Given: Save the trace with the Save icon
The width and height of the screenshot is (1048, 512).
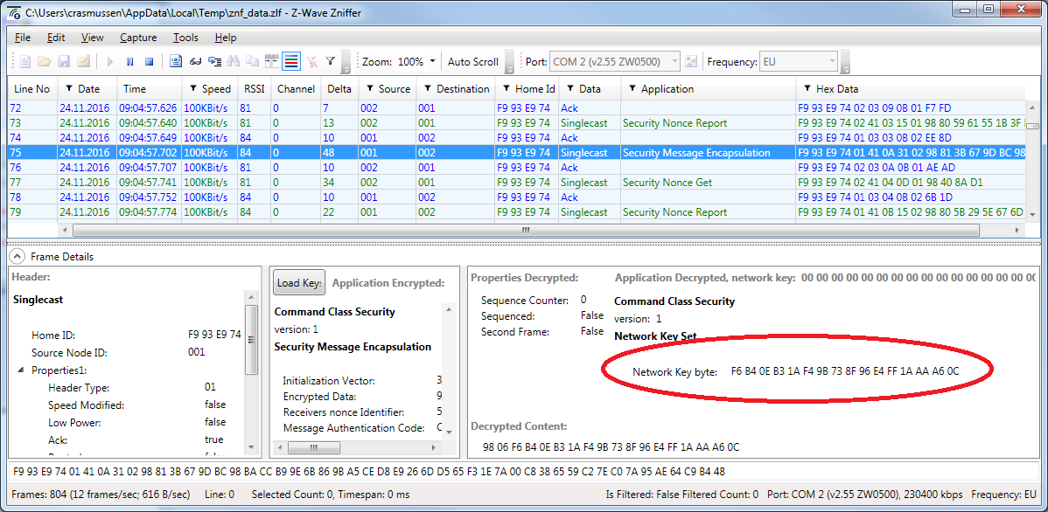Looking at the screenshot, I should click(x=65, y=60).
